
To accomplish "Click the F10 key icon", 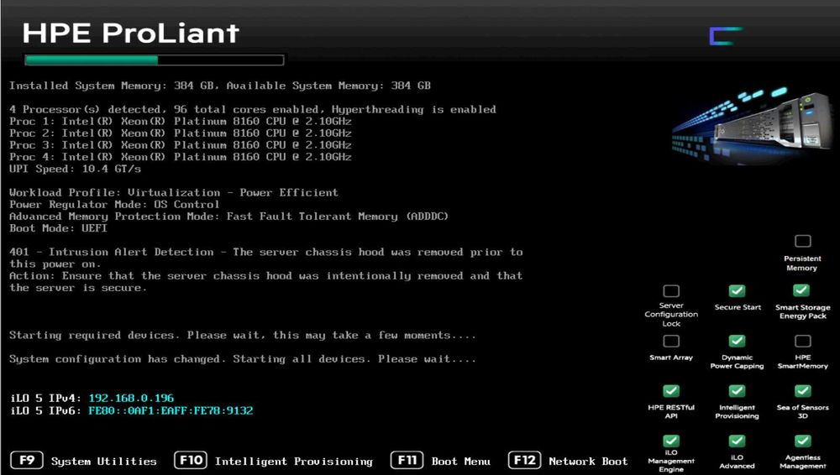I will (191, 460).
